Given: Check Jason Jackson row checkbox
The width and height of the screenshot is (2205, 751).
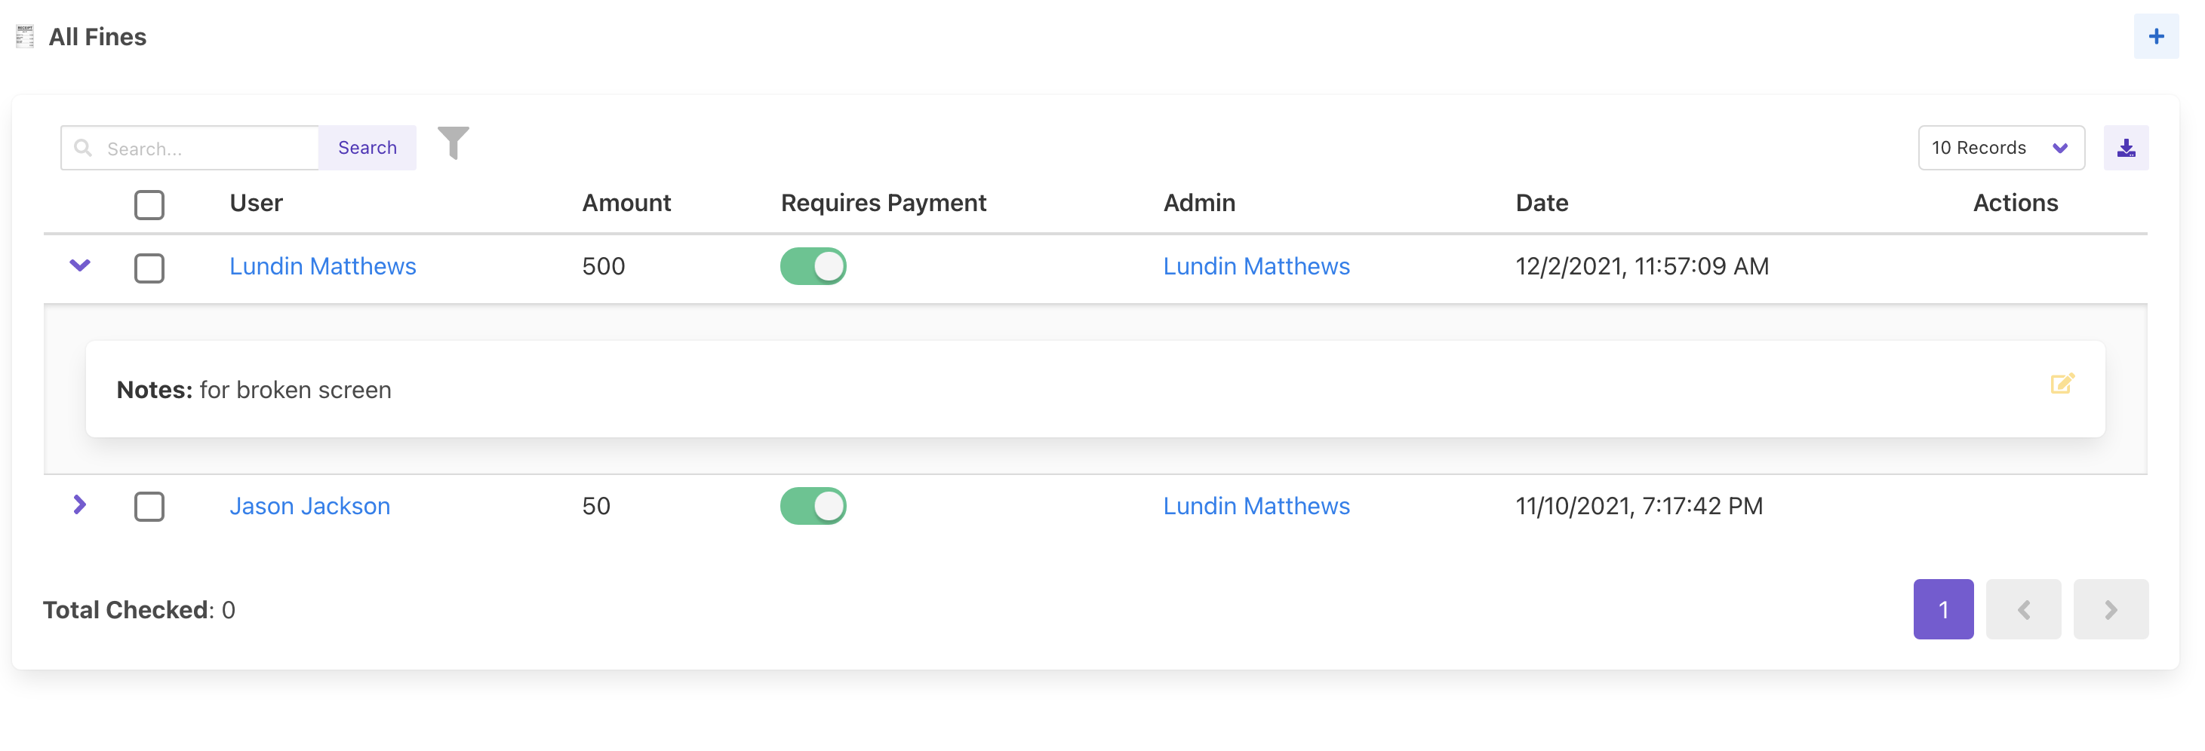Looking at the screenshot, I should (x=149, y=507).
